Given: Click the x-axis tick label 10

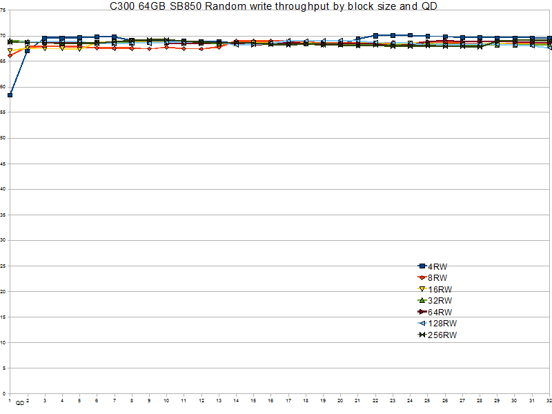Looking at the screenshot, I should tap(166, 401).
